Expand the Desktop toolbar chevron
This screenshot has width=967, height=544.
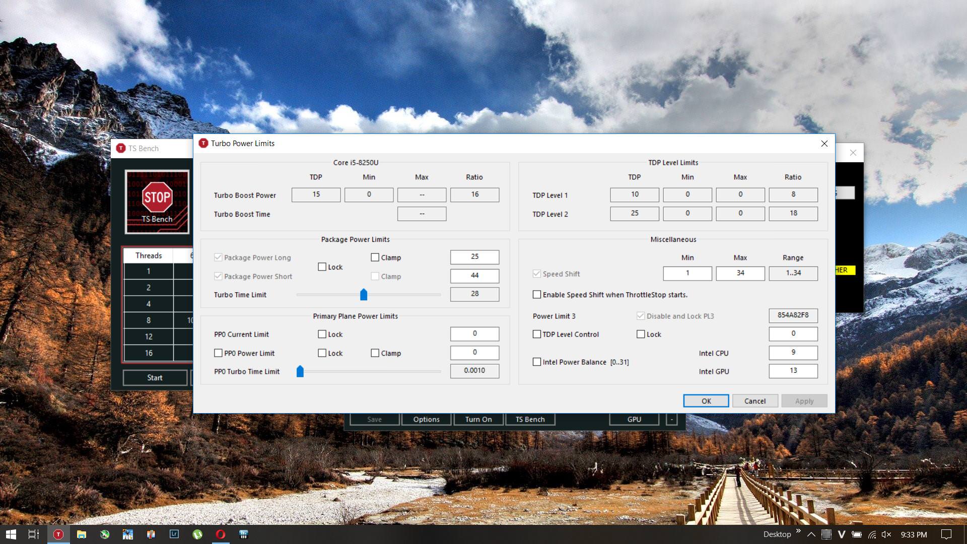(798, 531)
